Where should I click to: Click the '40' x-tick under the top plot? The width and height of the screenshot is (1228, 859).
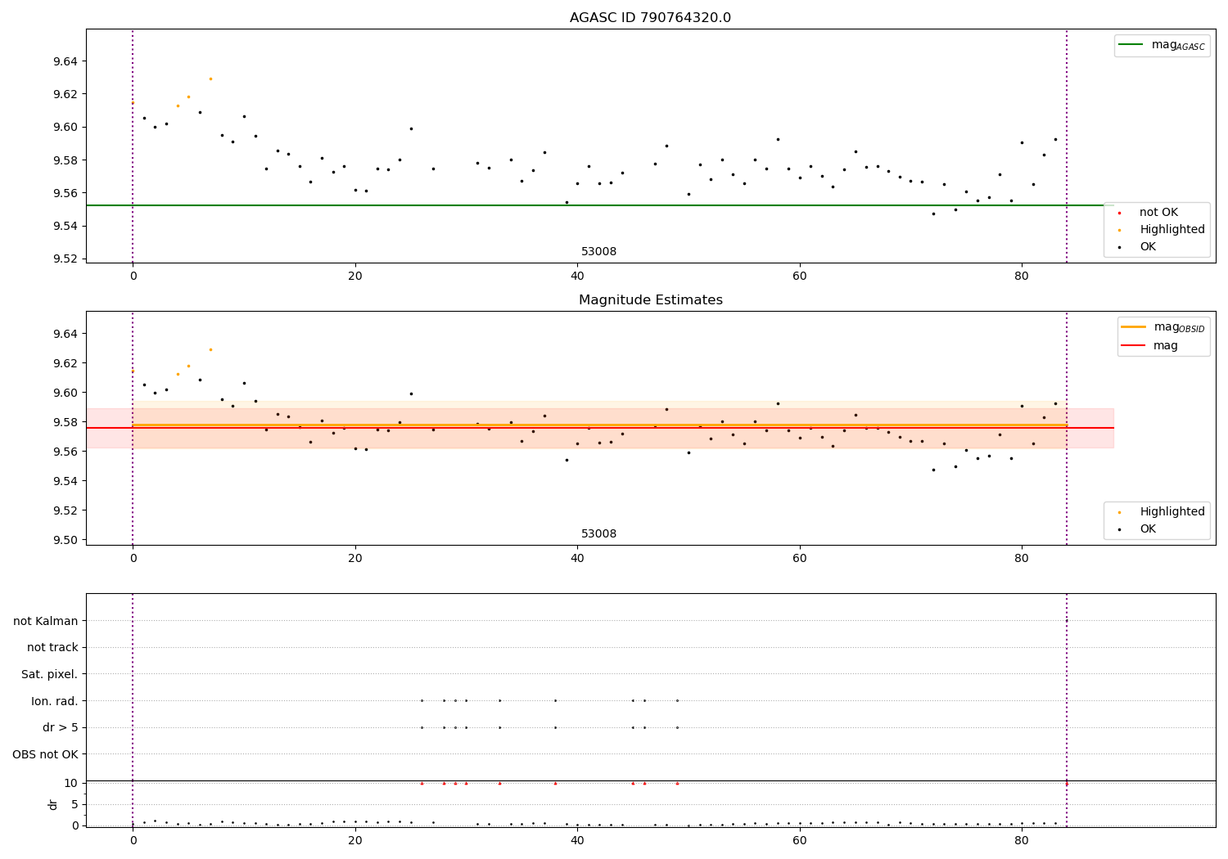(577, 277)
